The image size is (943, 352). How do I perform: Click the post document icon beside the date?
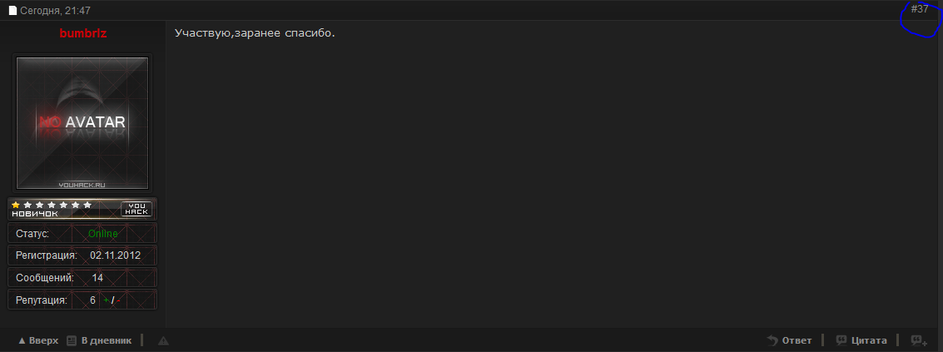pyautogui.click(x=12, y=11)
